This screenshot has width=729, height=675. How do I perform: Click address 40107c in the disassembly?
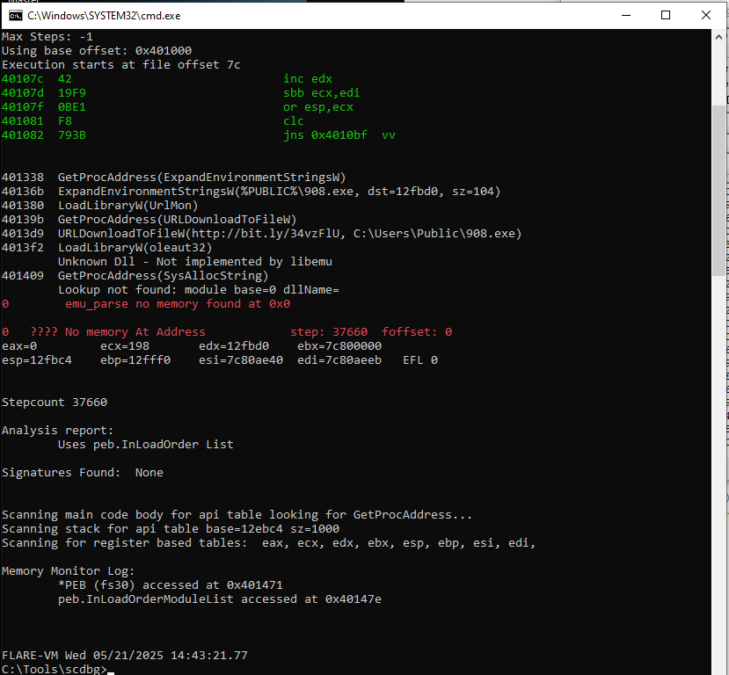23,79
